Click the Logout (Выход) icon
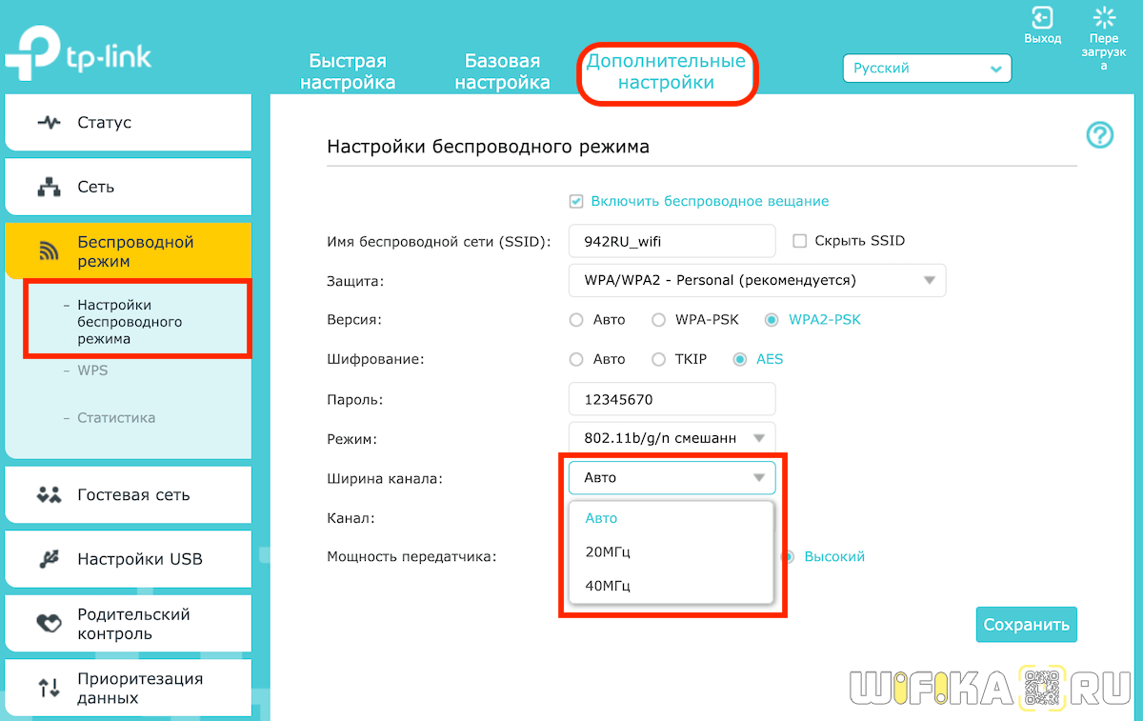The height and width of the screenshot is (721, 1143). tap(1042, 18)
